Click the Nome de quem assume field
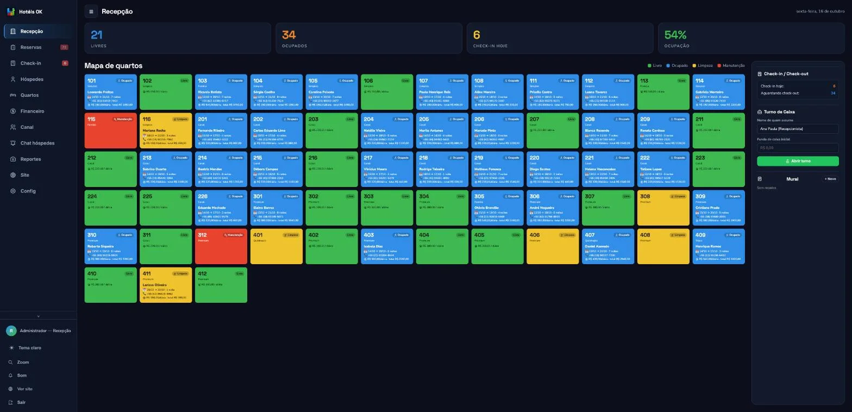This screenshot has width=852, height=412. [x=798, y=129]
